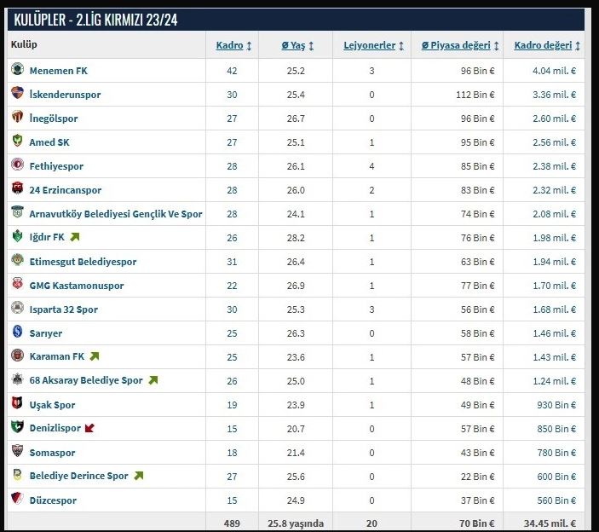599x532 pixels.
Task: Open the Fethiyespor club link
Action: [x=56, y=166]
